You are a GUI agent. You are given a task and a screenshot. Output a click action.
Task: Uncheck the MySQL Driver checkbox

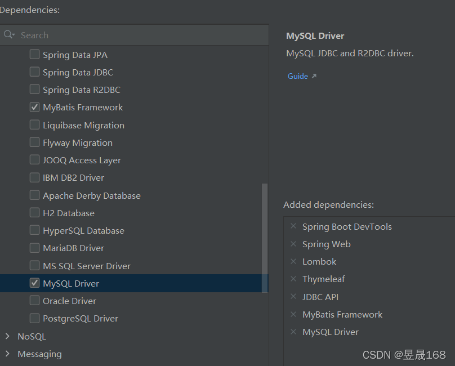34,283
